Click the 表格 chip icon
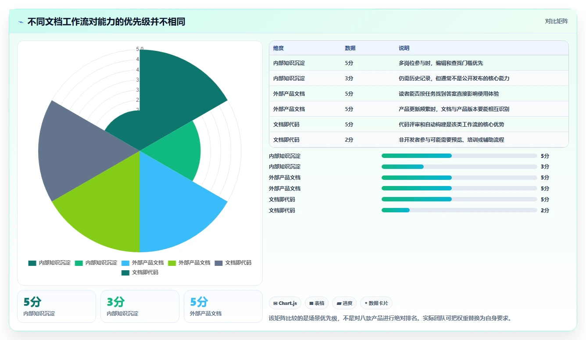Screen dimensions: 586x340 coord(311,303)
